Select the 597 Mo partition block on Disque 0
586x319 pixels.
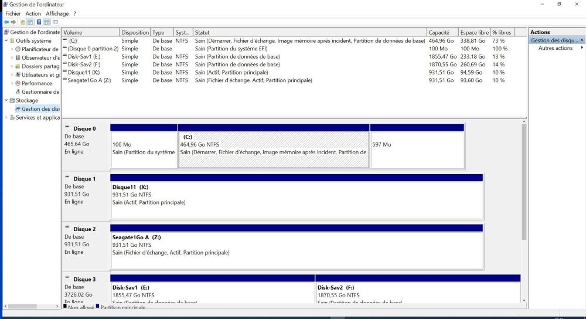coord(417,146)
